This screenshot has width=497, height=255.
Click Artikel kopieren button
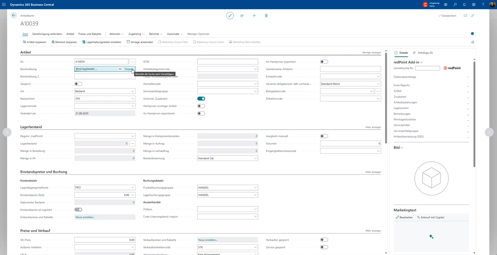pyautogui.click(x=35, y=42)
